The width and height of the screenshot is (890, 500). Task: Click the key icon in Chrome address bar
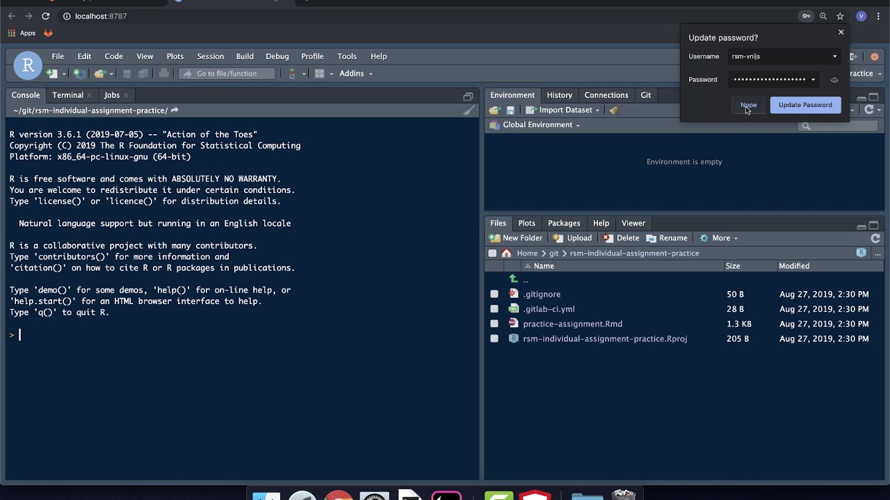(806, 16)
